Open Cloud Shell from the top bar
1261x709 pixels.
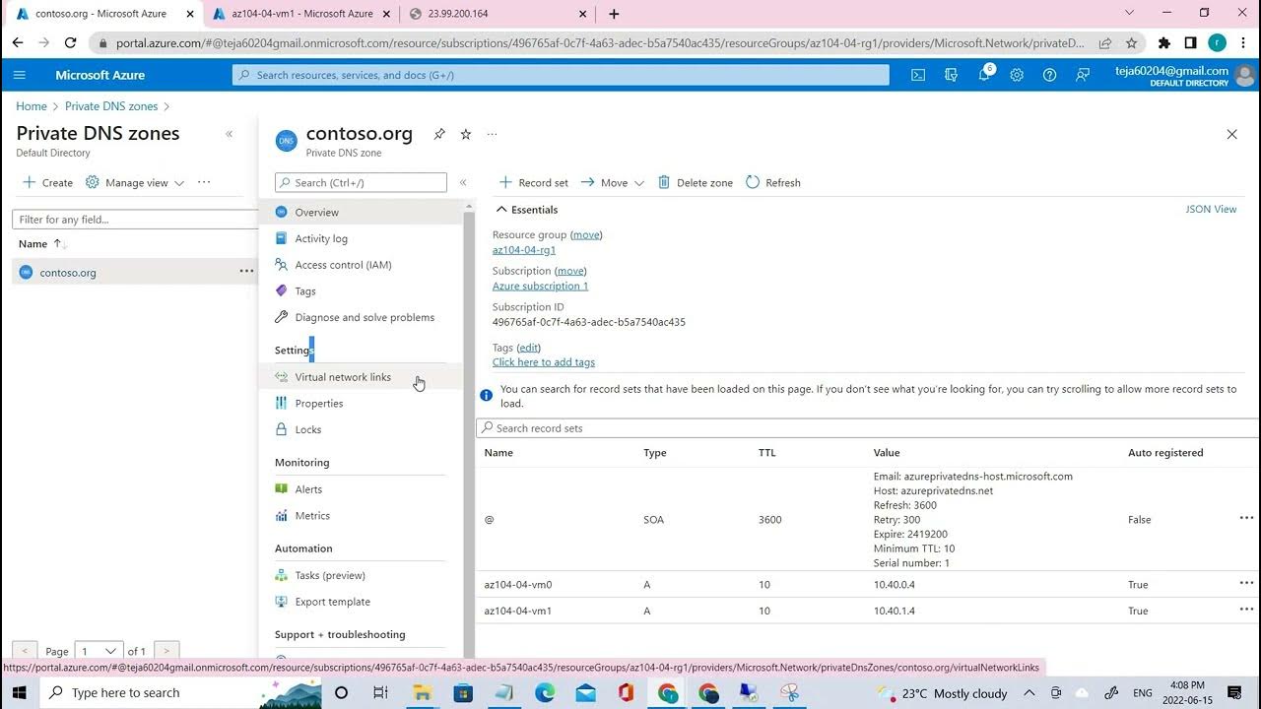[x=918, y=75]
